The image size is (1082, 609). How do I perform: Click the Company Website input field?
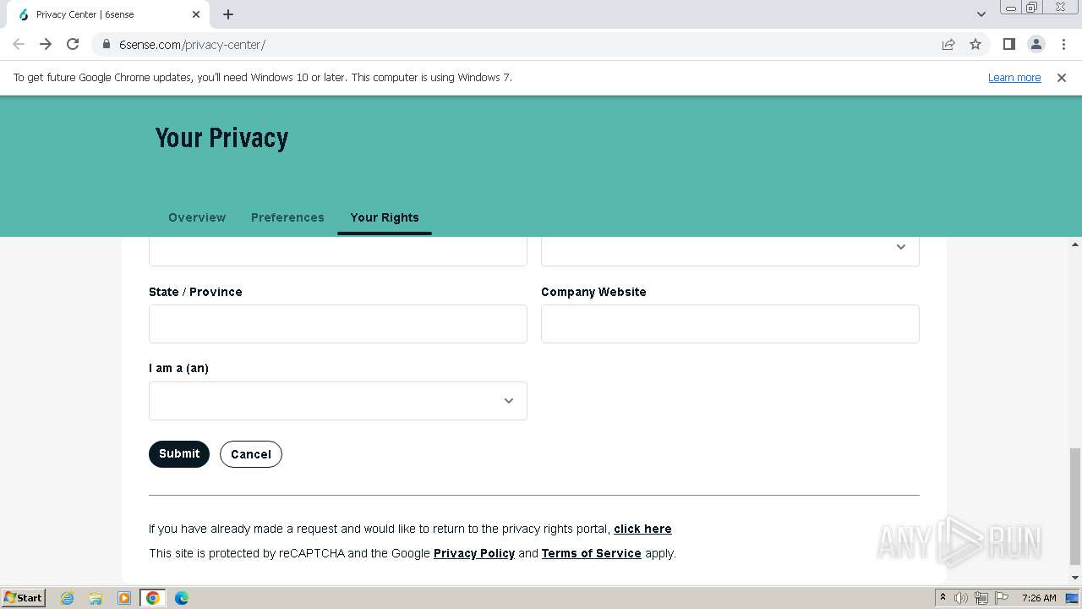(730, 324)
